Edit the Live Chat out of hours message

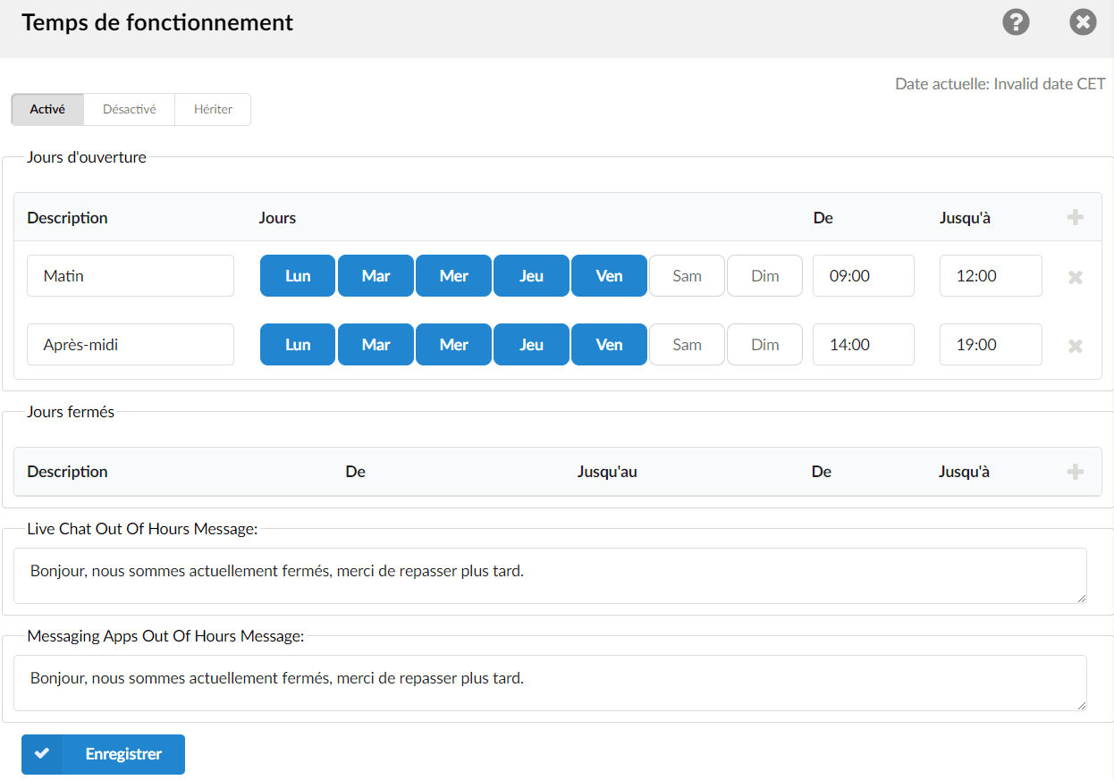click(550, 575)
